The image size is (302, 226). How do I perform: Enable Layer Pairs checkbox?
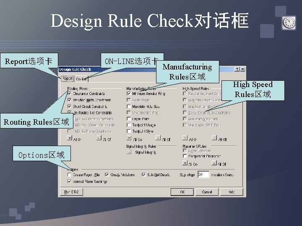(129, 119)
